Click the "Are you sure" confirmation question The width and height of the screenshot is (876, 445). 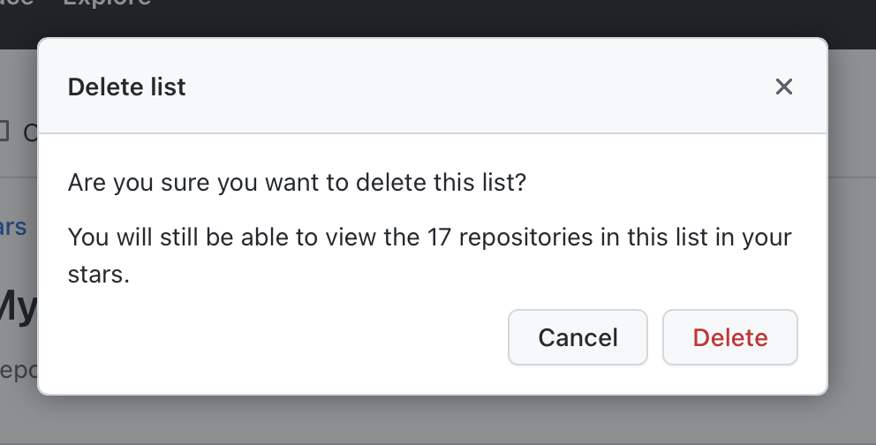click(297, 185)
